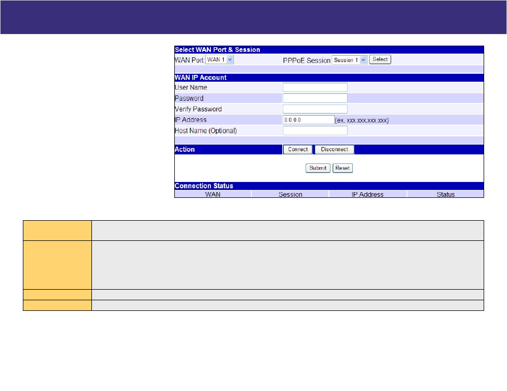
Task: Click the WAN IP Account heading
Action: point(200,77)
